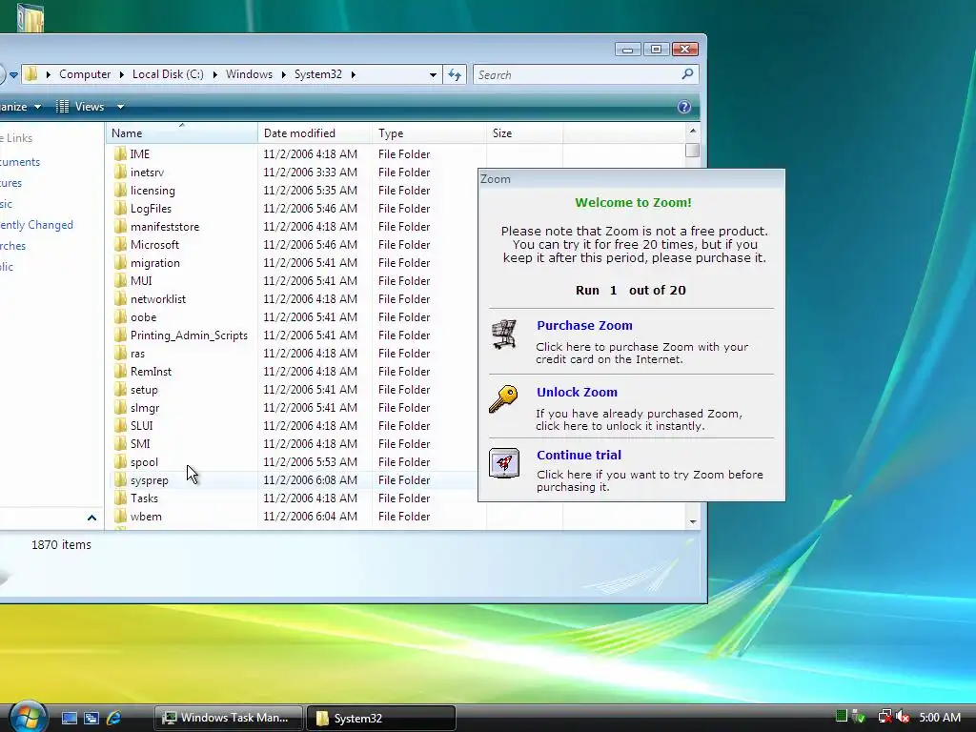Click the key icon beside Unlock Zoom

click(x=503, y=399)
